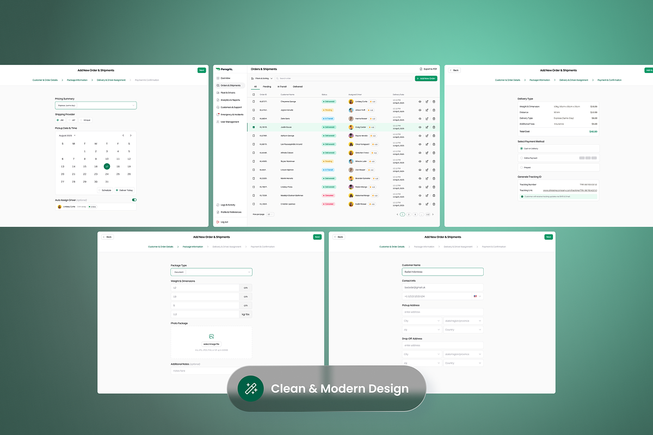
Task: Go to the previous calendar month with the left arrow
Action: point(123,135)
